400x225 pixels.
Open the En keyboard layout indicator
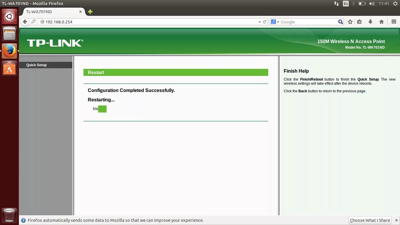tap(346, 4)
